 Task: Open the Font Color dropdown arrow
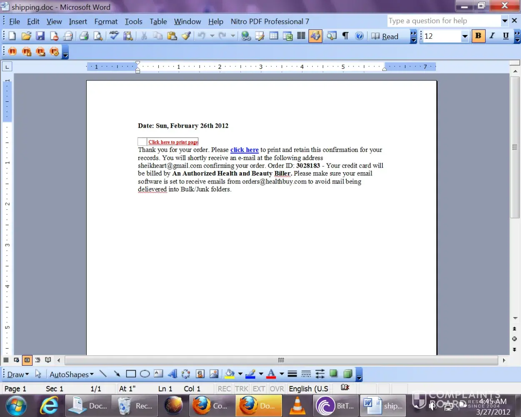pyautogui.click(x=282, y=374)
